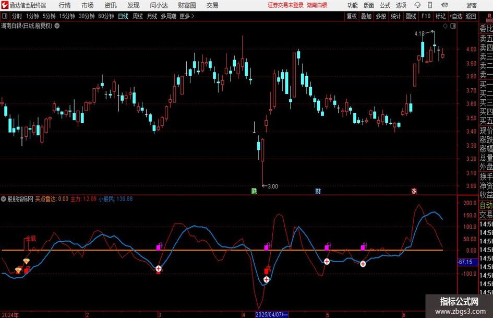Open the 多周期 multi-period view
The width and height of the screenshot is (493, 318).
pos(169,16)
